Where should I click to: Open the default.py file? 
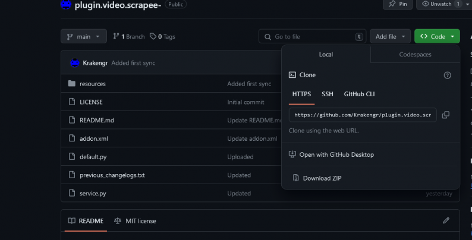tap(93, 157)
